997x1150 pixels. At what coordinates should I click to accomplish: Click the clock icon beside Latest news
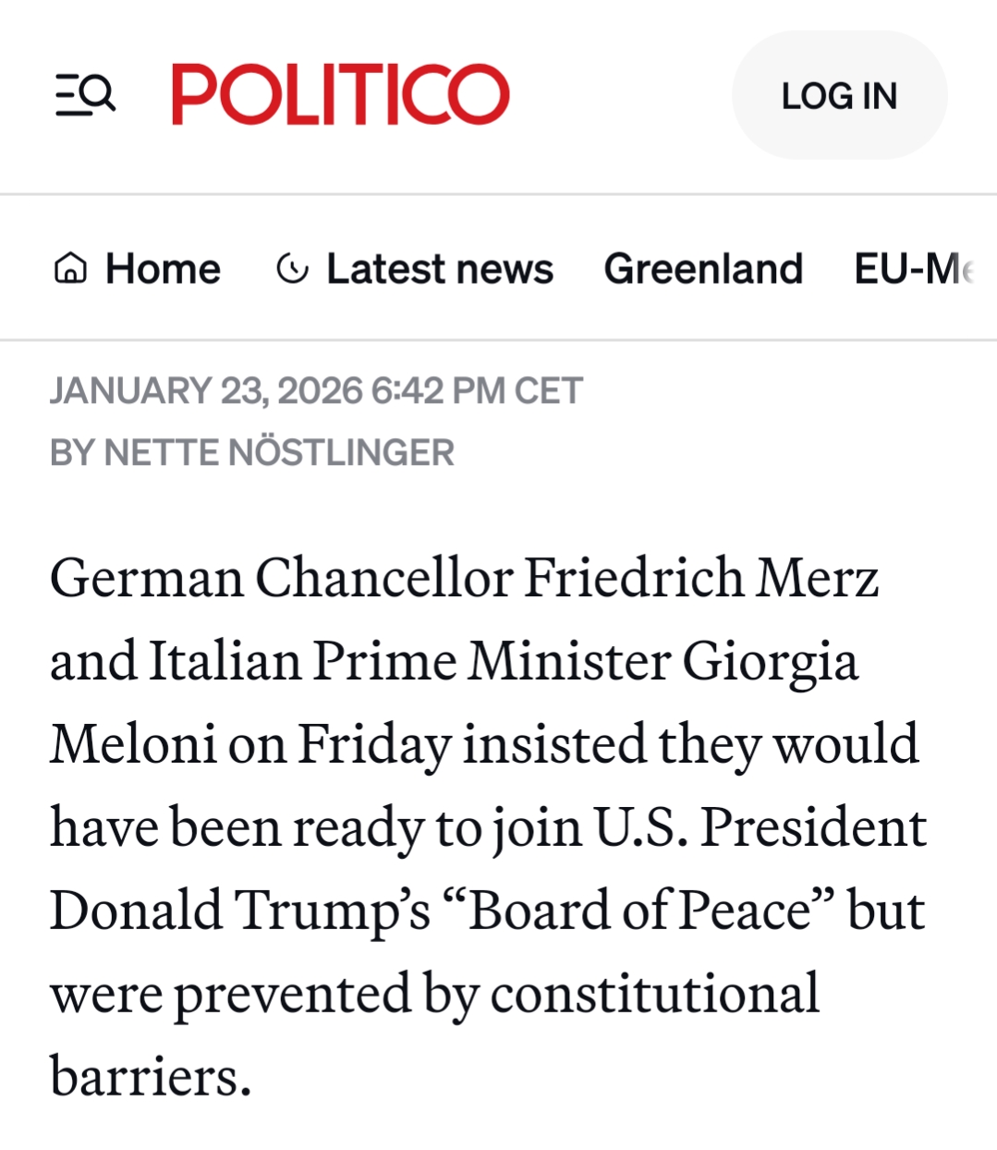pos(292,269)
